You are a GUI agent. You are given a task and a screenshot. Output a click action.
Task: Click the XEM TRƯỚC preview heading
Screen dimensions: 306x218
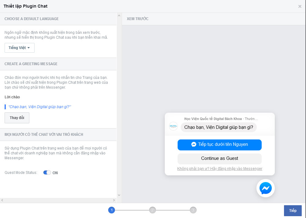coord(138,19)
